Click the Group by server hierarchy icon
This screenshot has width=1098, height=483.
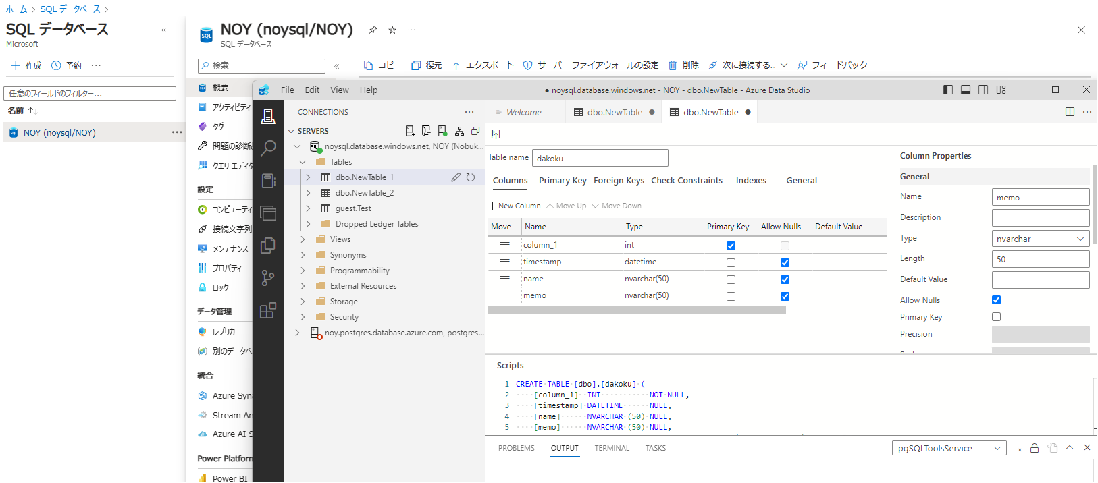[x=459, y=131]
